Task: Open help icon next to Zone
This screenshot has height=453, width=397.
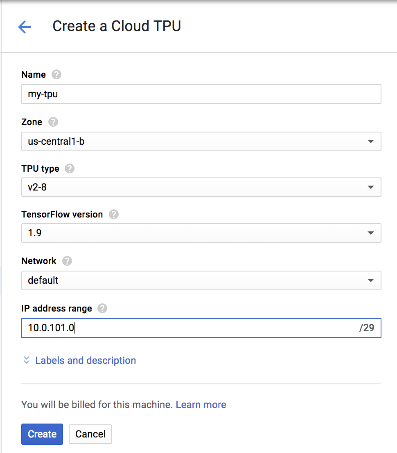Action: [x=53, y=122]
